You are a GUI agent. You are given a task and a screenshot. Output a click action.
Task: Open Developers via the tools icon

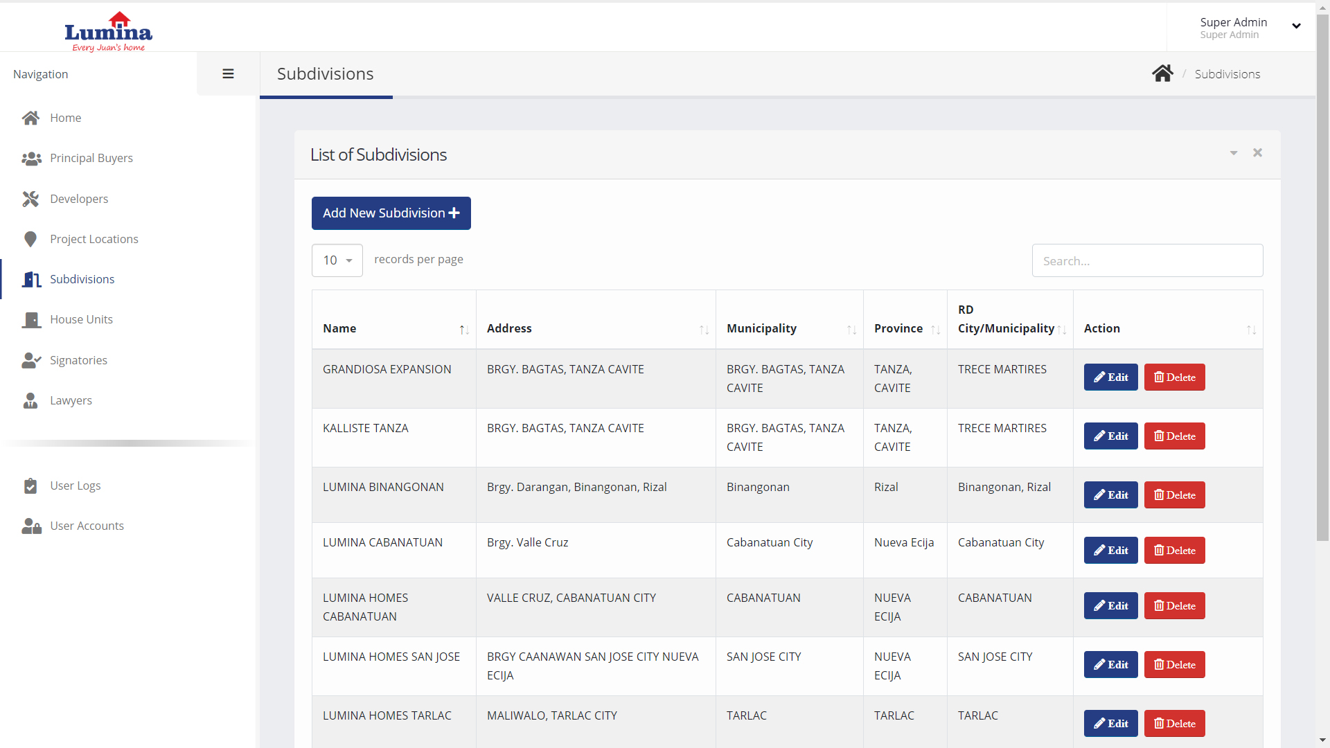click(30, 199)
